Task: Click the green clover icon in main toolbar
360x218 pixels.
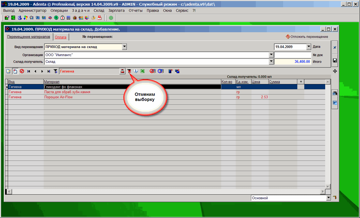Action: point(111,18)
